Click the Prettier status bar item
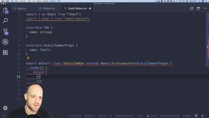 click(187, 116)
